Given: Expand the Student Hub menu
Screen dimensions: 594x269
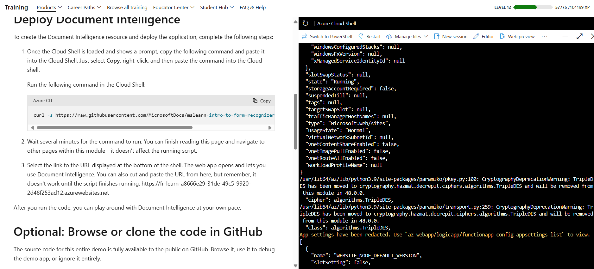Looking at the screenshot, I should pyautogui.click(x=217, y=7).
